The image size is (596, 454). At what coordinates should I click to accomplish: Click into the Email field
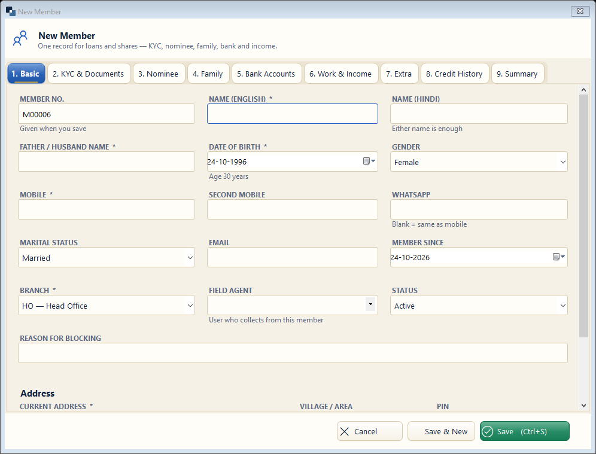(x=292, y=257)
